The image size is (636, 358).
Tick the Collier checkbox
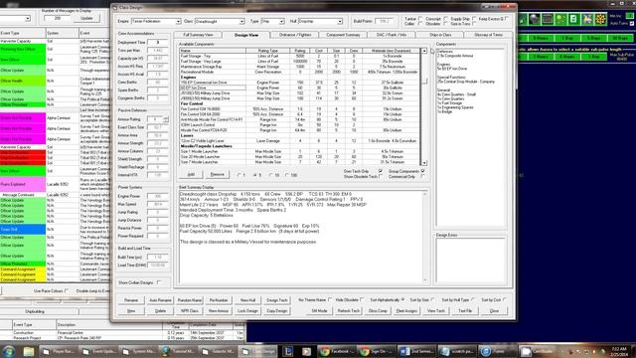(x=420, y=24)
